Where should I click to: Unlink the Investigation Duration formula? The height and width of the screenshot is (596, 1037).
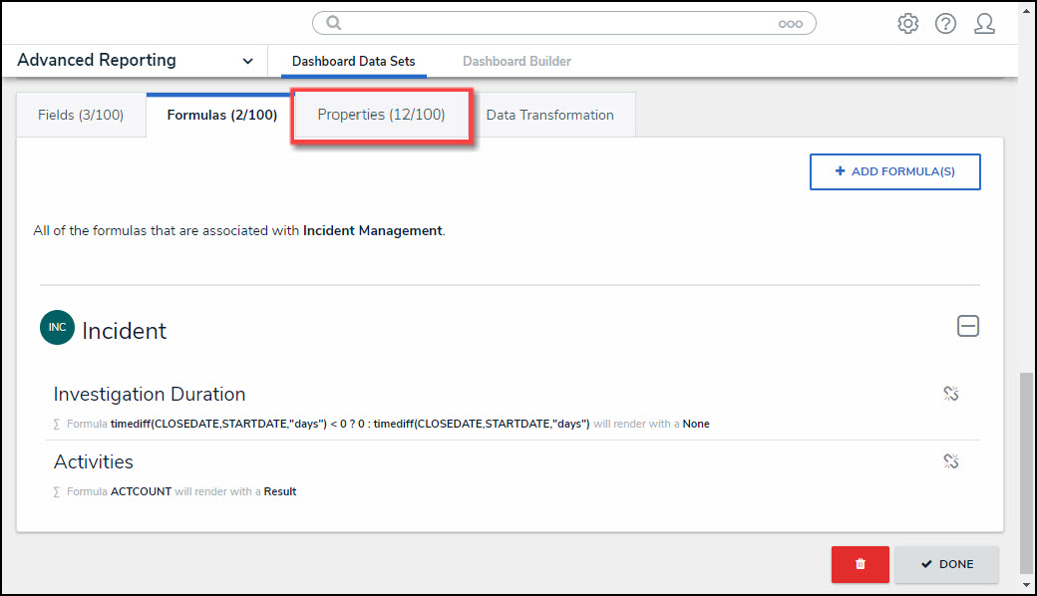pos(951,394)
